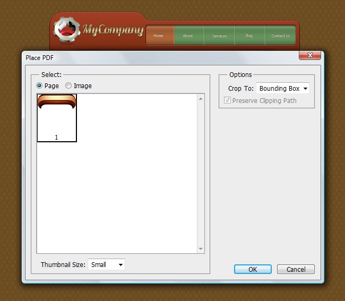This screenshot has width=345, height=301.
Task: Cancel the Place PDF dialog
Action: [296, 269]
